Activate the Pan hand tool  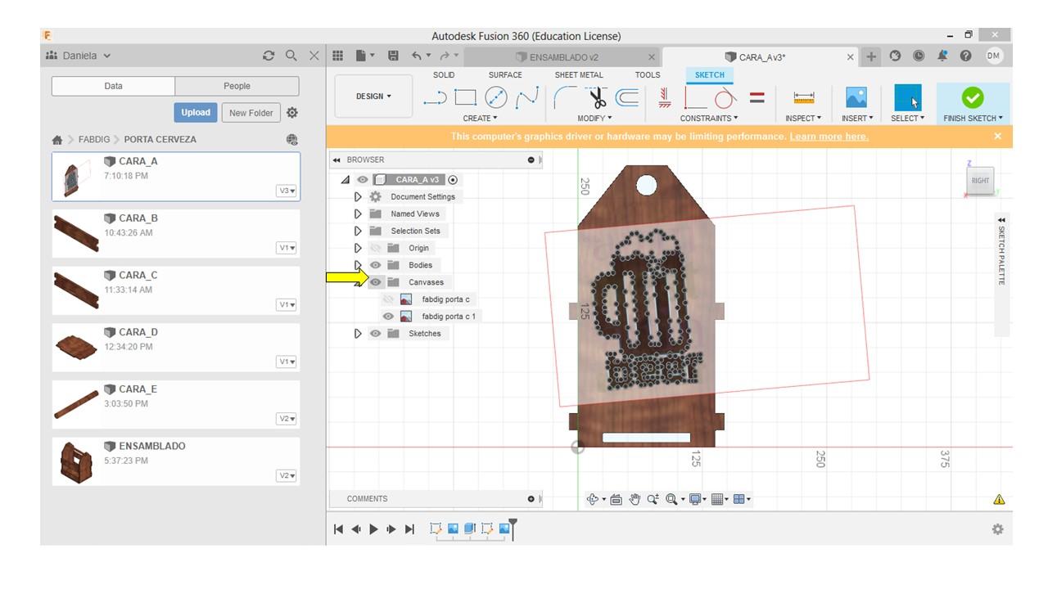(x=635, y=499)
